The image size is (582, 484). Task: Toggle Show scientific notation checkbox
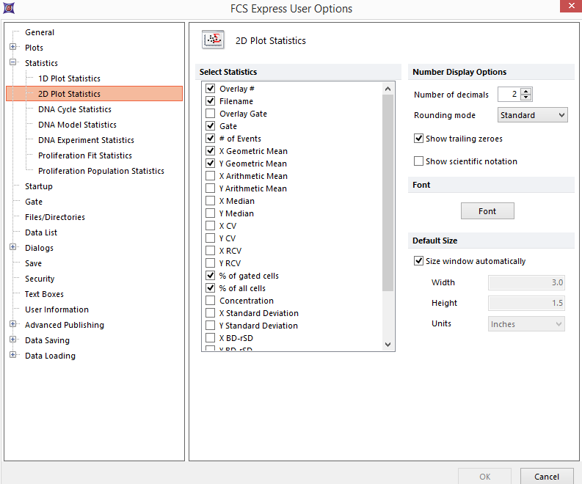pos(419,161)
